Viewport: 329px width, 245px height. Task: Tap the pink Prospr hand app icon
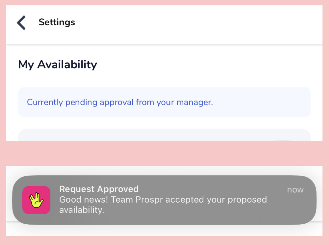36,200
